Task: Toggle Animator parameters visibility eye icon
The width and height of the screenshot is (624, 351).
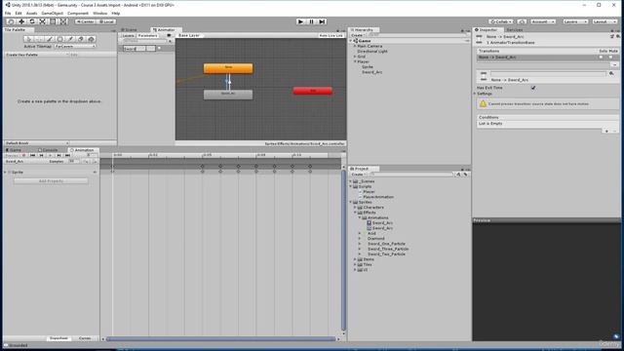Action: [x=169, y=35]
